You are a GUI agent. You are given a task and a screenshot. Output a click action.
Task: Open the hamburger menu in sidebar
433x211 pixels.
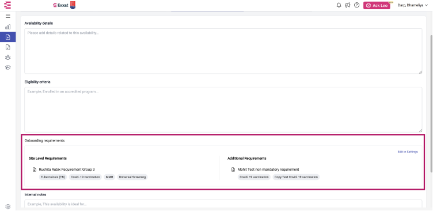pos(7,16)
